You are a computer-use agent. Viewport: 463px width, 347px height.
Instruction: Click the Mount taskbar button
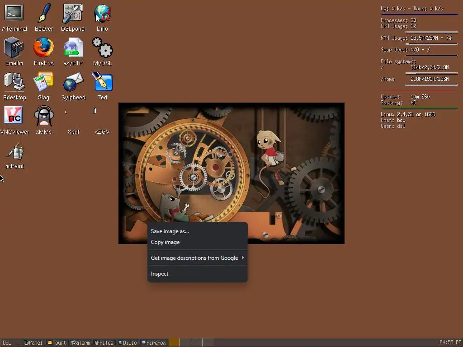(x=57, y=342)
